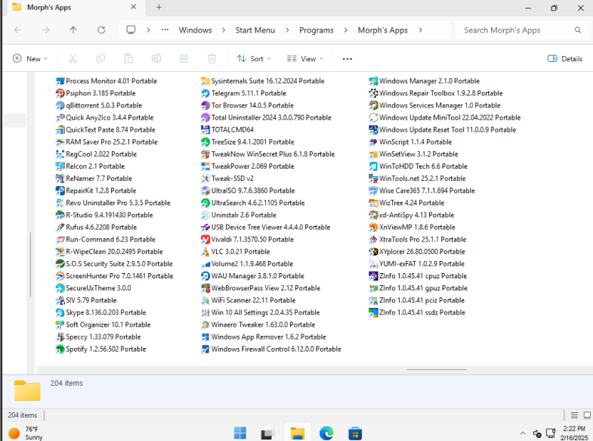Switch to details list view in status bar
Viewport: 593px width, 441px height.
574,415
